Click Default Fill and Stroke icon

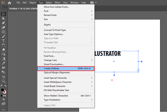click(x=2, y=86)
